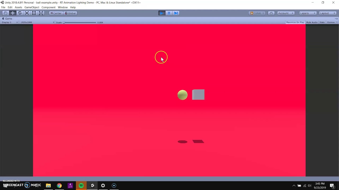This screenshot has height=190, width=339.
Task: Stop play mode with the Play button
Action: (162, 13)
